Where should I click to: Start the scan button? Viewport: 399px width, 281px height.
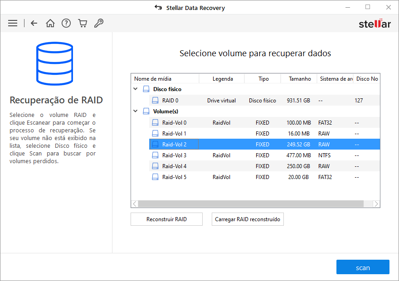pos(363,267)
